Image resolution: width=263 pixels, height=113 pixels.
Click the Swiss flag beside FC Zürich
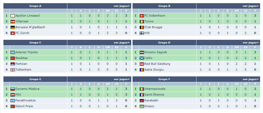pyautogui.click(x=12, y=33)
